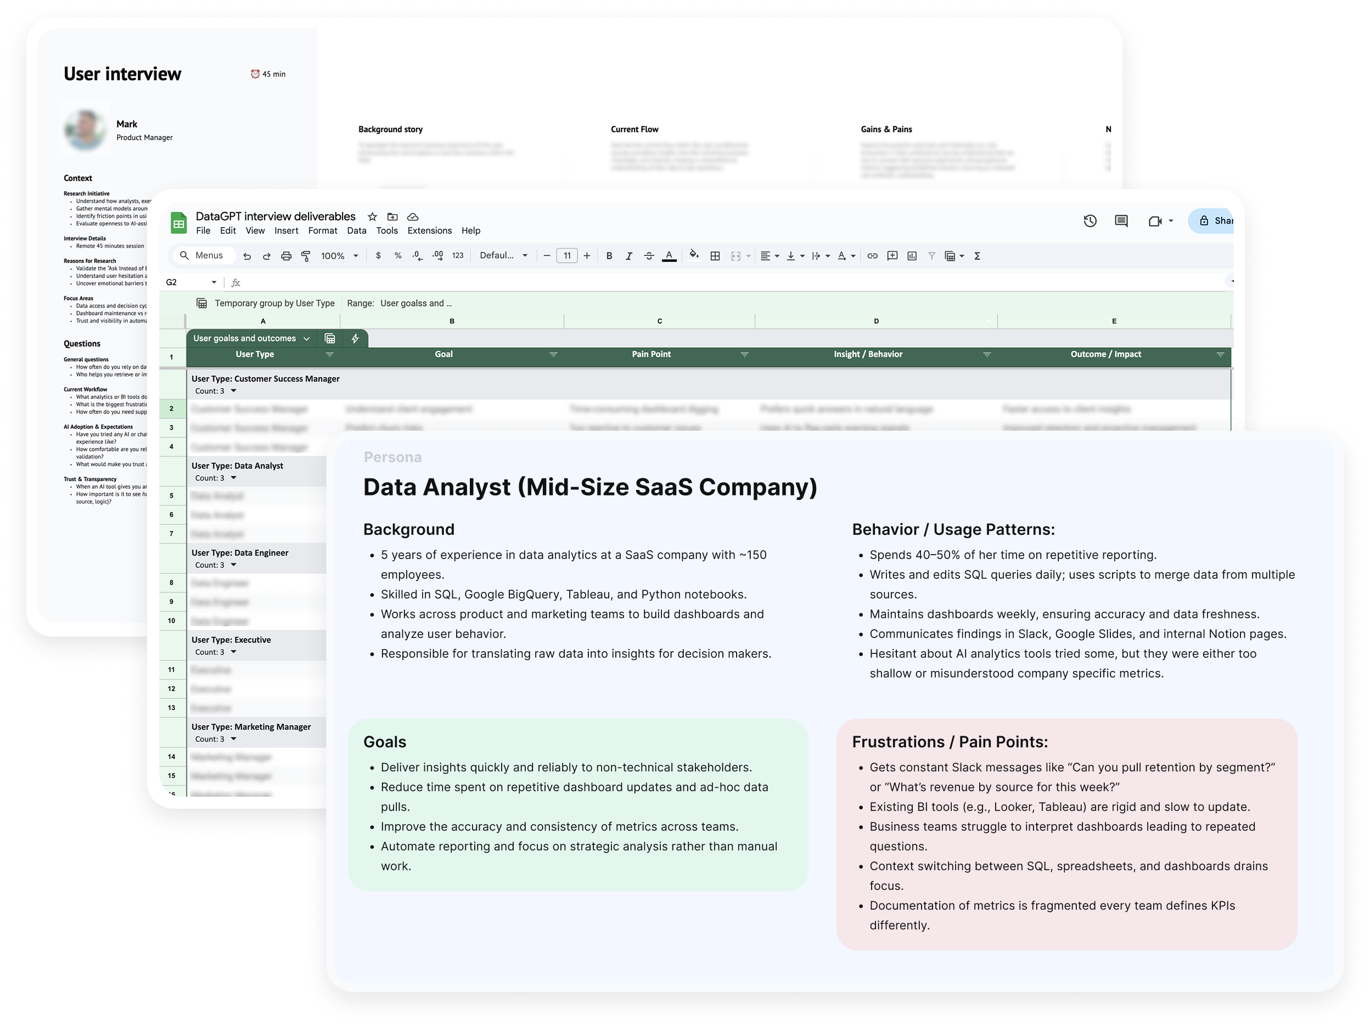Image resolution: width=1370 pixels, height=1027 pixels.
Task: Click the Share button
Action: (1212, 221)
